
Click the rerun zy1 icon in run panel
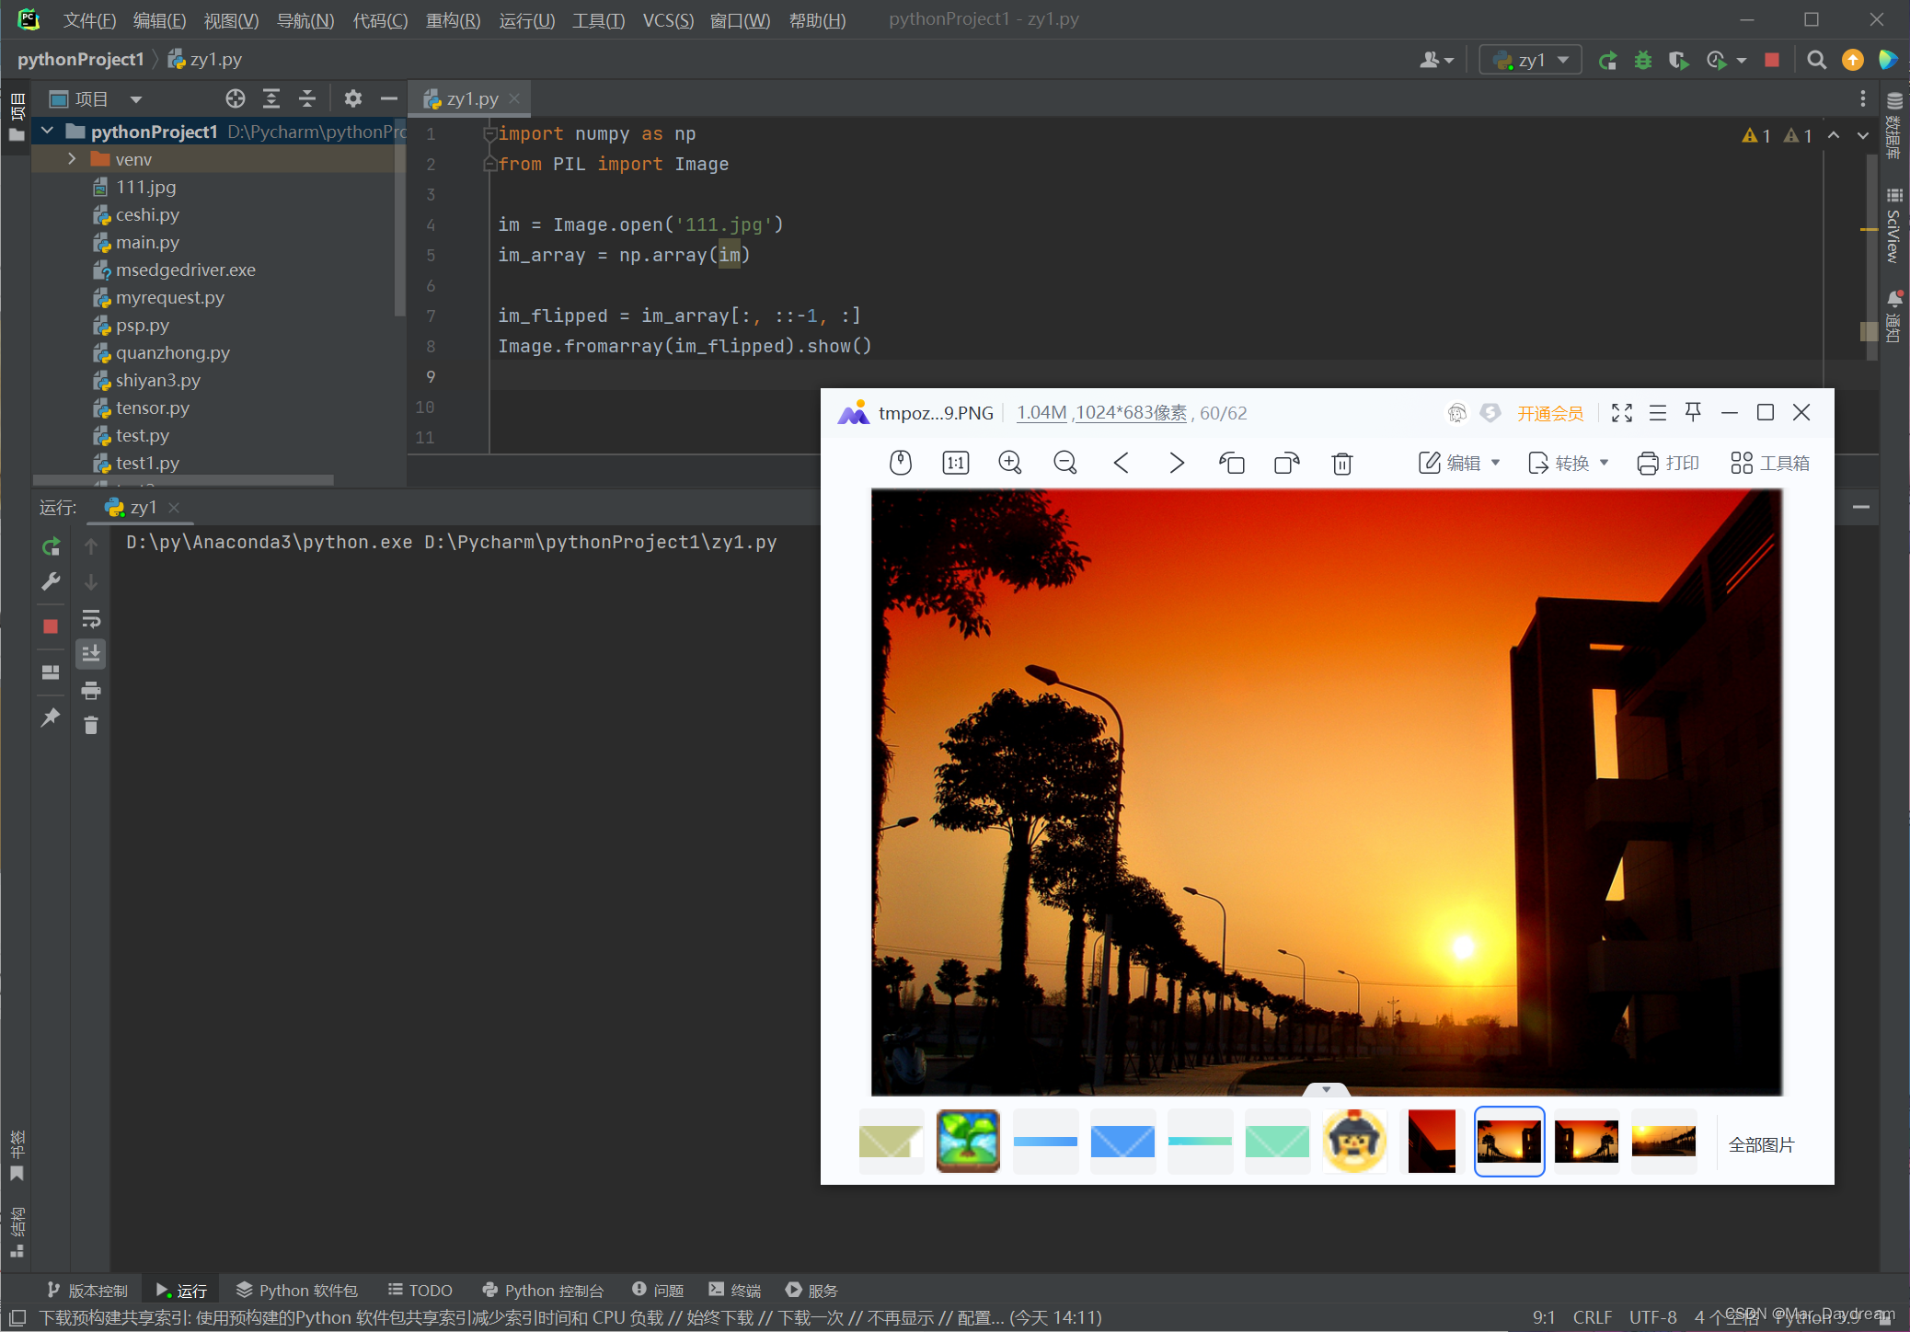pos(52,546)
